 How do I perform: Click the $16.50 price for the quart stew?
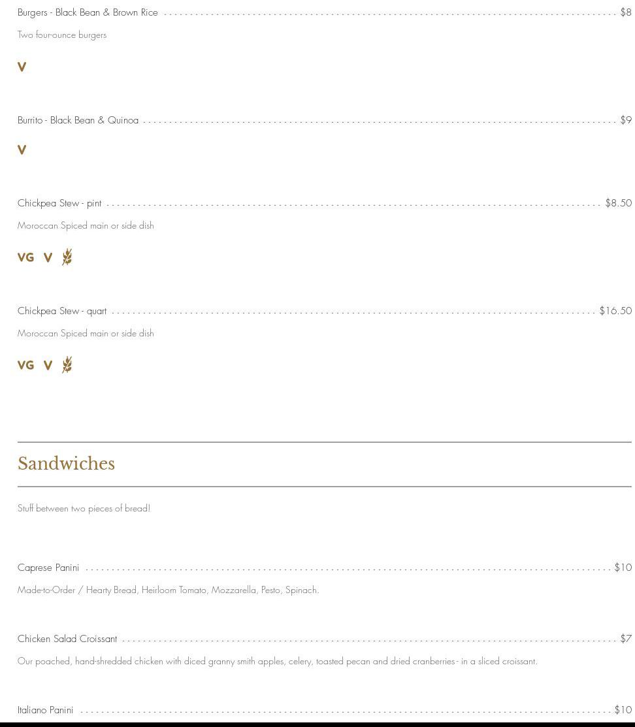(615, 311)
